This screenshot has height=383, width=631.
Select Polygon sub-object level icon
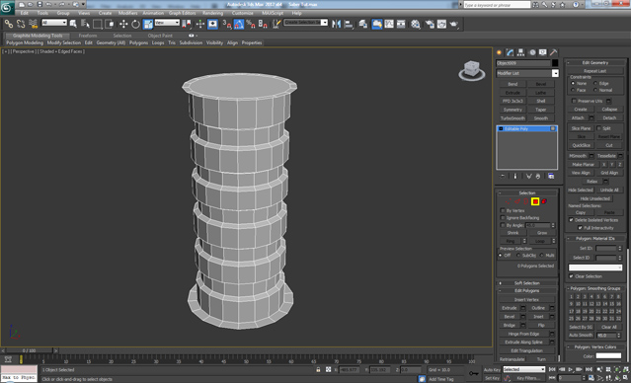click(535, 201)
